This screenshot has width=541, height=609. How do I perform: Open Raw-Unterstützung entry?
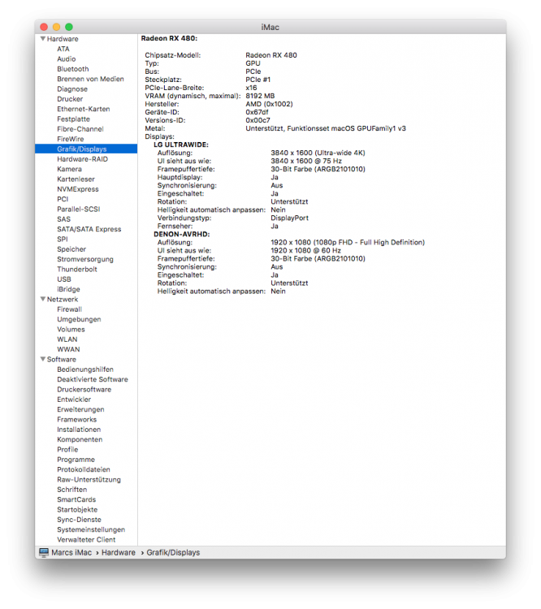(x=89, y=480)
